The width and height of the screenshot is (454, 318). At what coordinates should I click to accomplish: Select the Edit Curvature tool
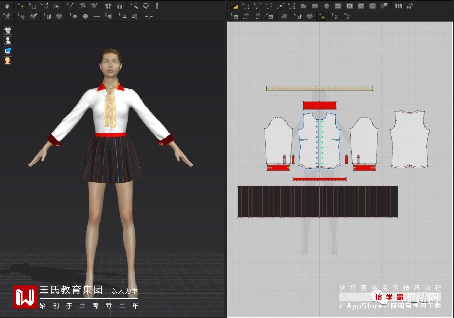[258, 6]
